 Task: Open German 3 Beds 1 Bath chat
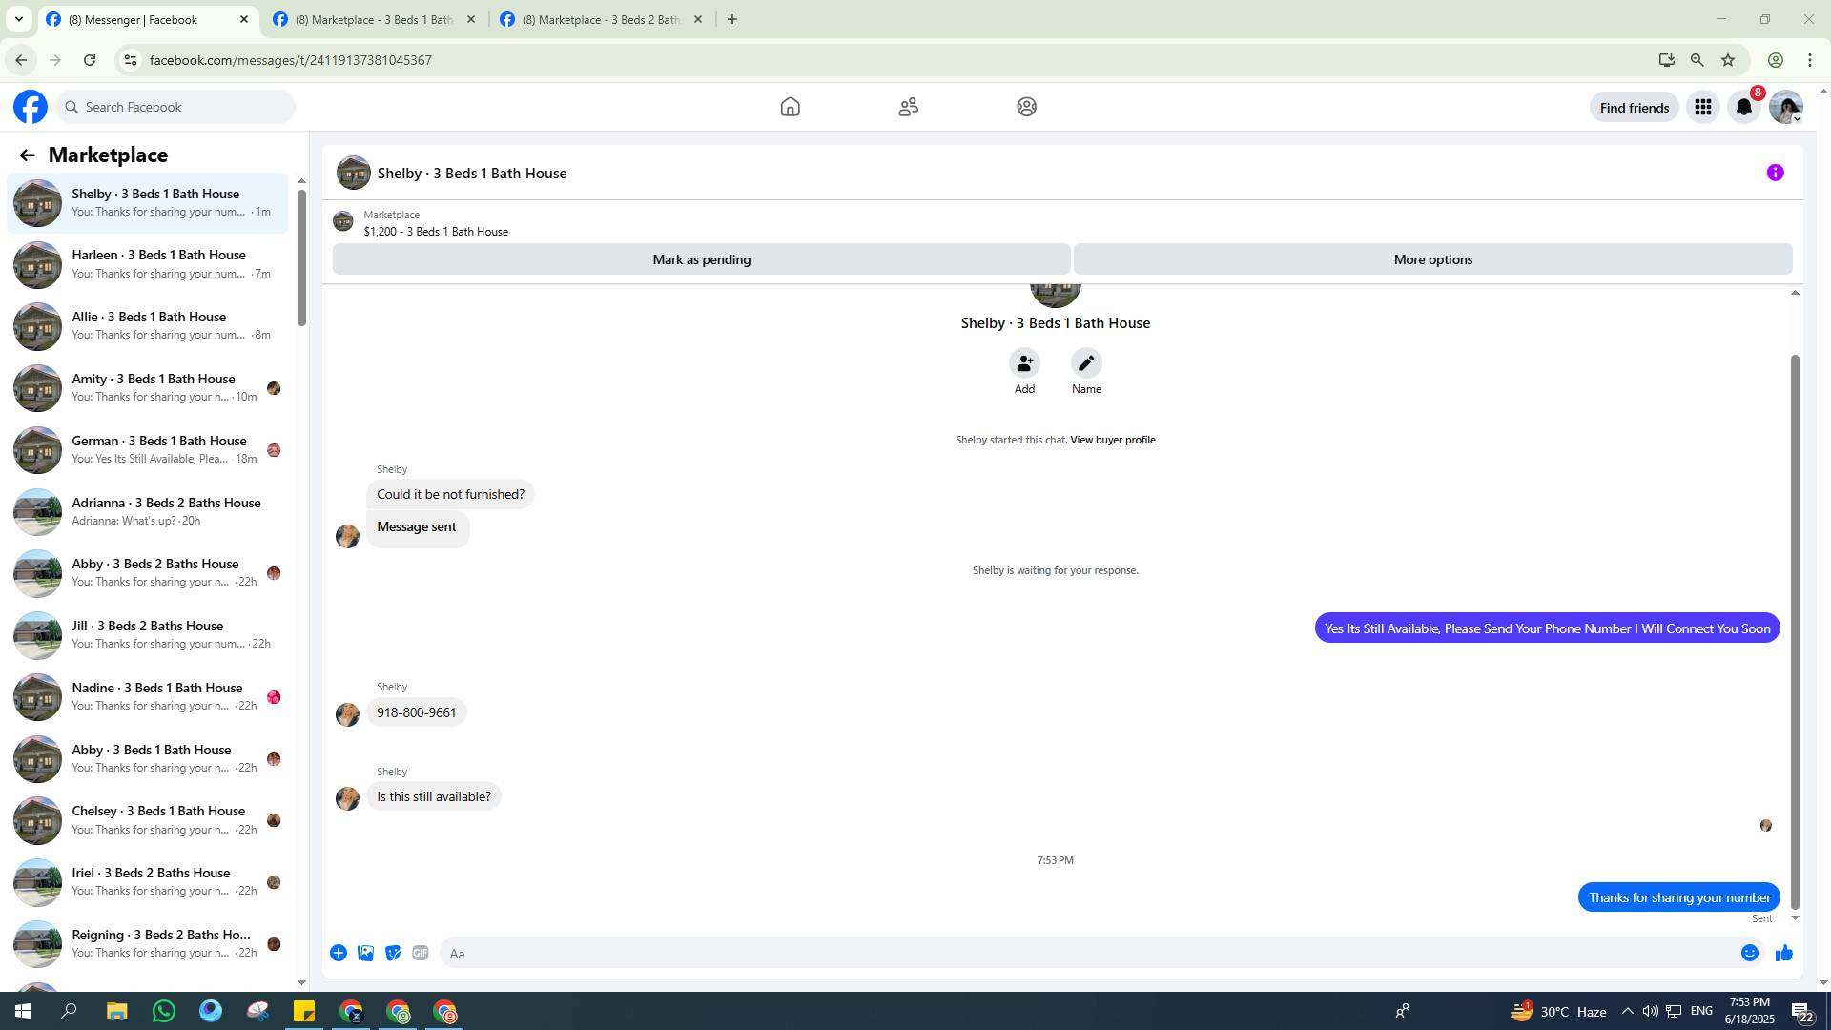(147, 450)
